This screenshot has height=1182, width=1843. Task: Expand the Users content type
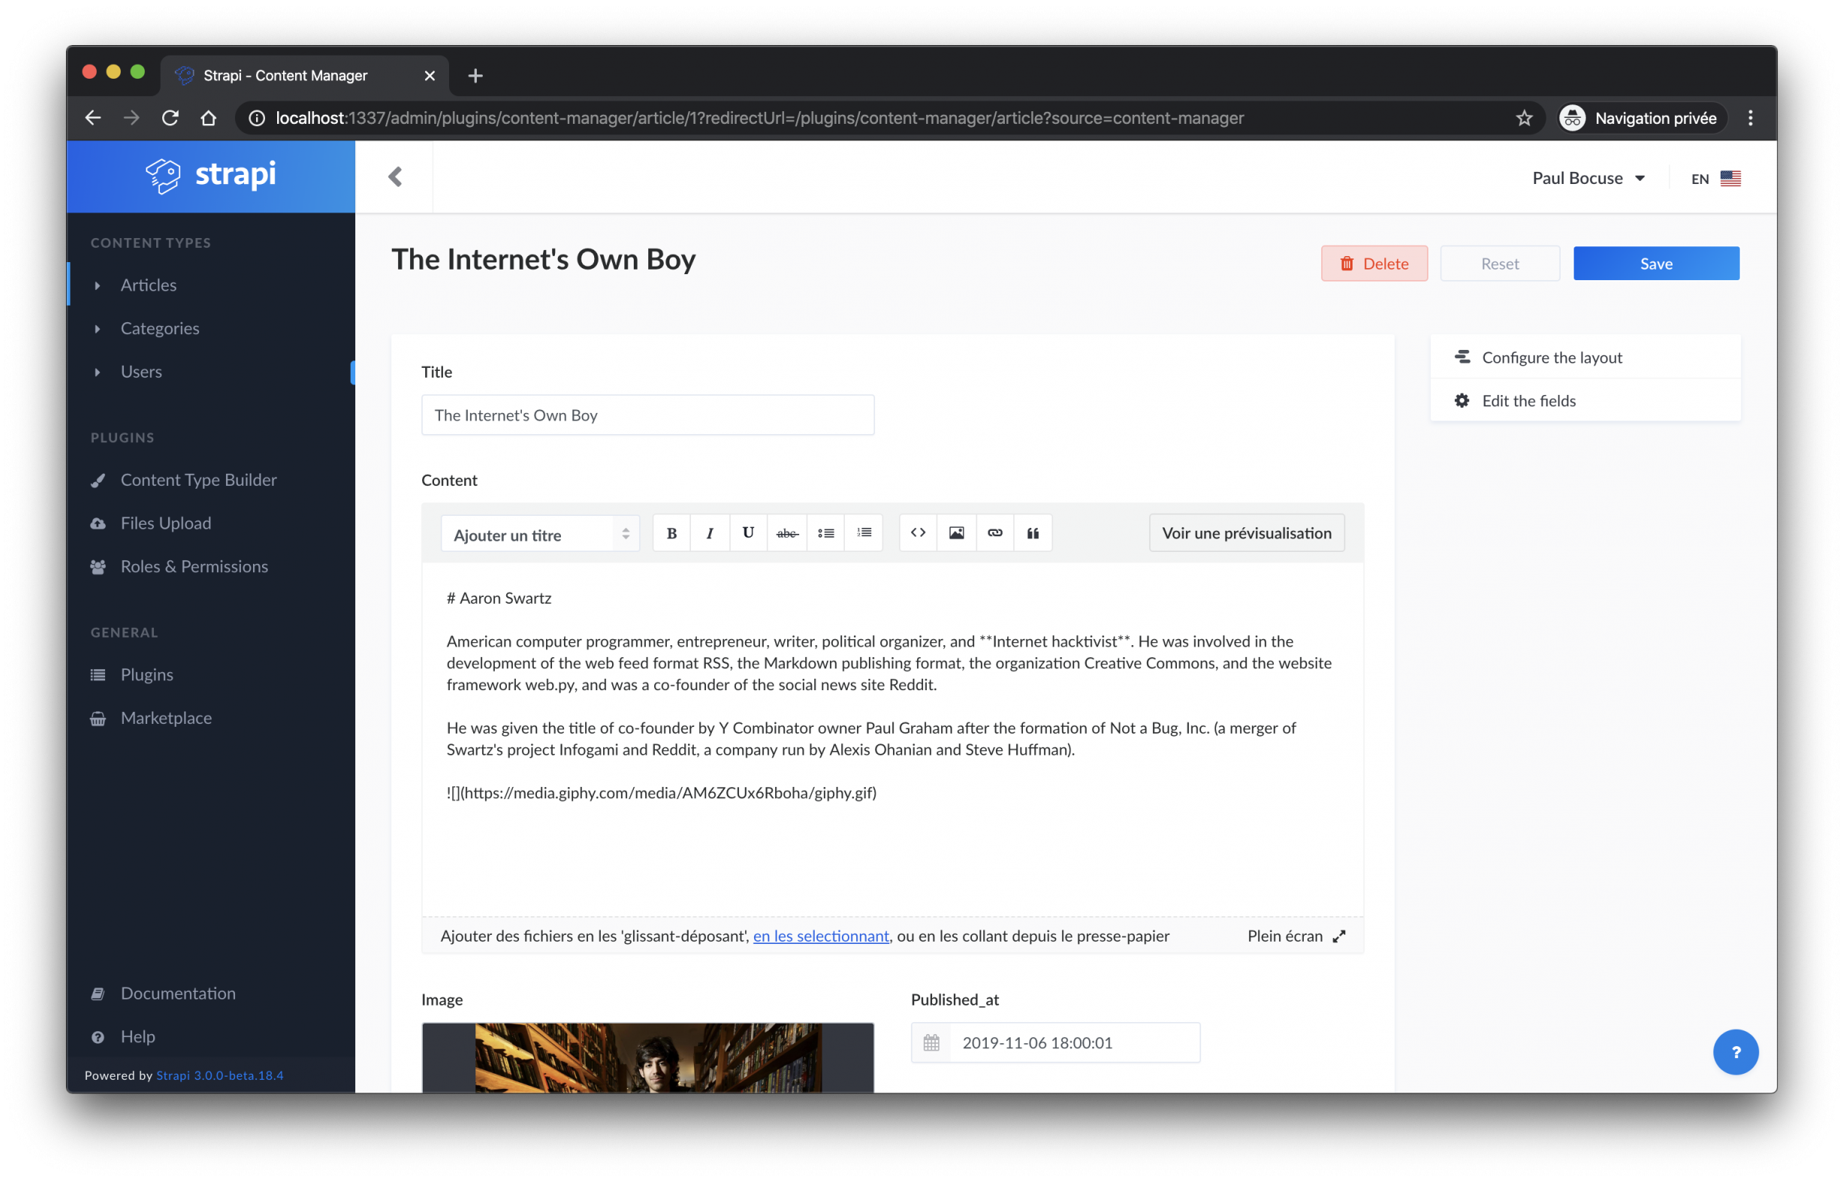coord(99,371)
